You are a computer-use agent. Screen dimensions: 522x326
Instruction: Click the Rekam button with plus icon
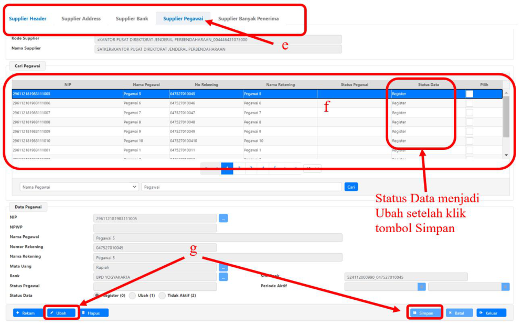(27, 313)
